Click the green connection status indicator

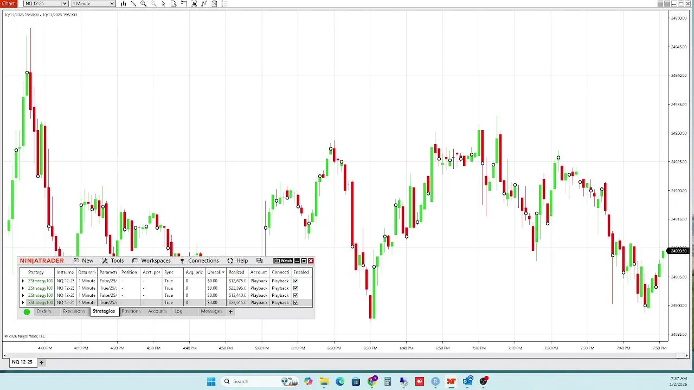click(27, 312)
